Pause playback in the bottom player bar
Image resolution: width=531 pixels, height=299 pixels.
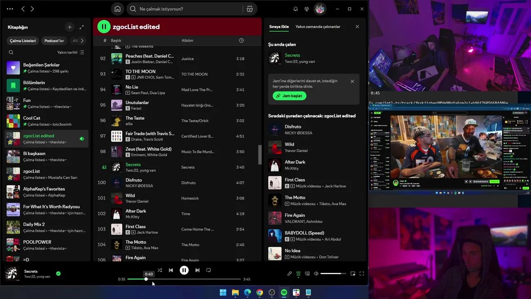pyautogui.click(x=184, y=270)
